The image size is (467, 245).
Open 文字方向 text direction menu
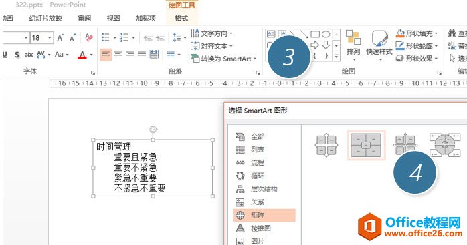tap(212, 33)
